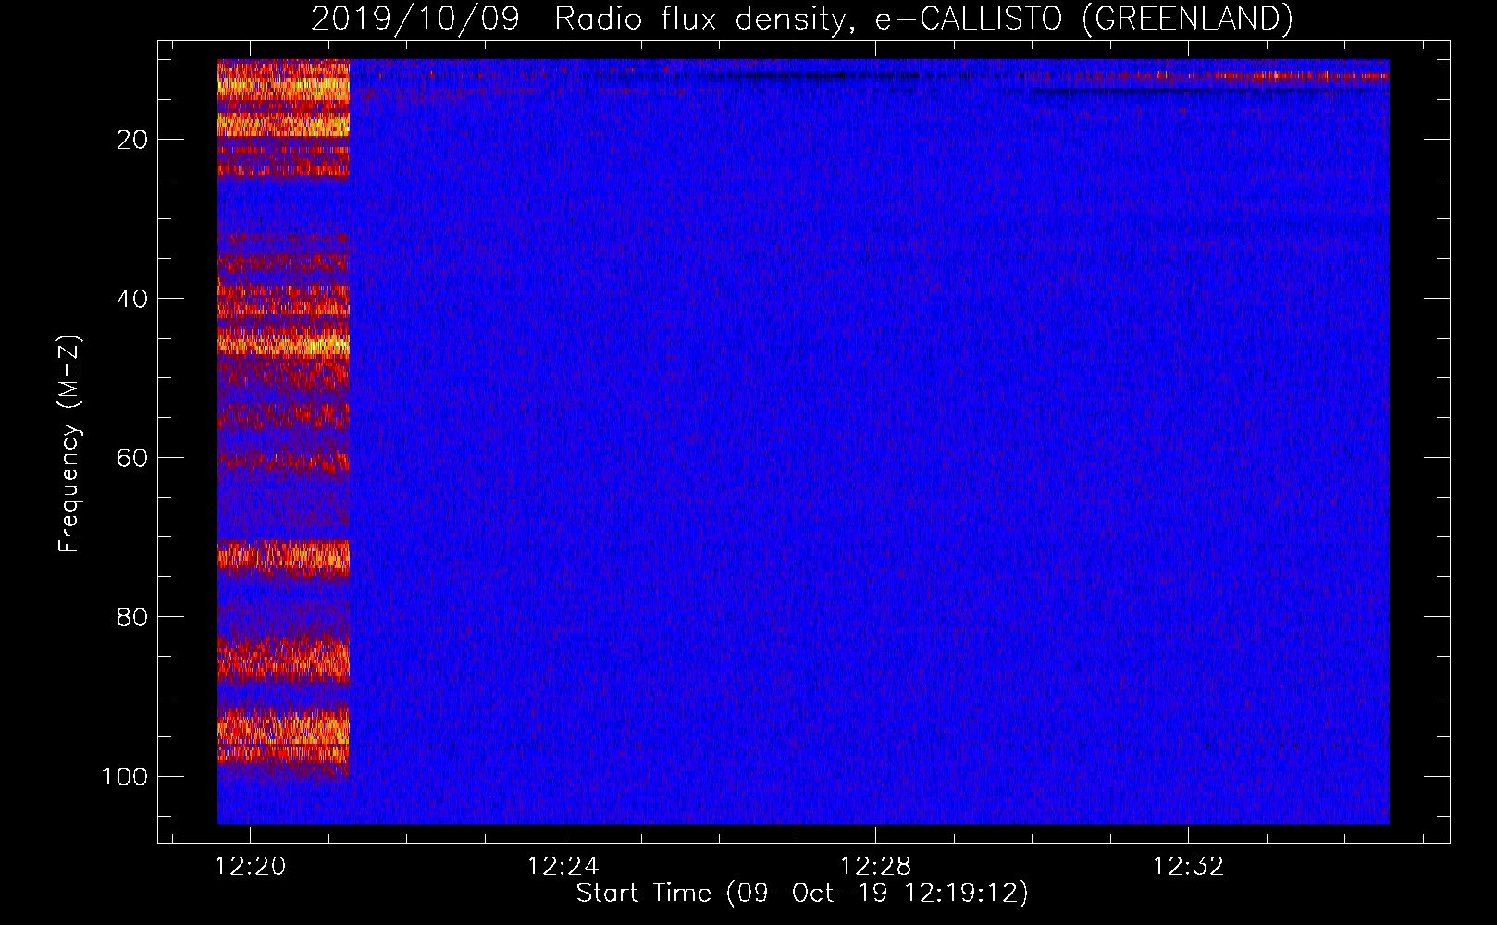Click the 80 MHz frequency tick label
Viewport: 1497px width, 925px height.
(x=133, y=617)
